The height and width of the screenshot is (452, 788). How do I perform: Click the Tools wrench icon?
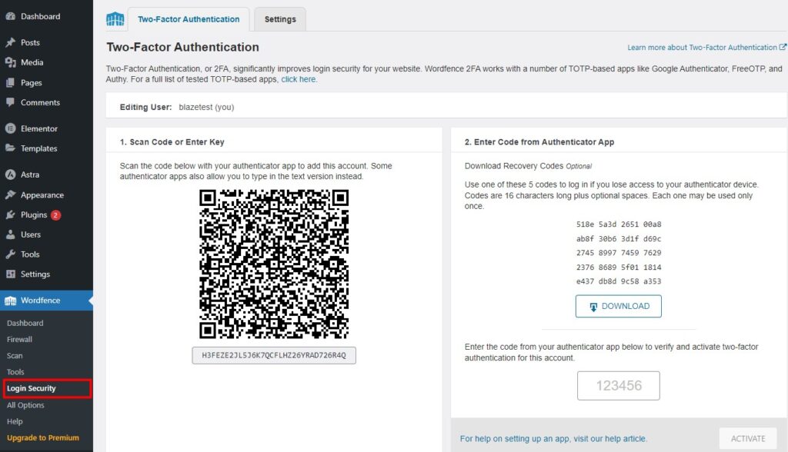(x=10, y=254)
